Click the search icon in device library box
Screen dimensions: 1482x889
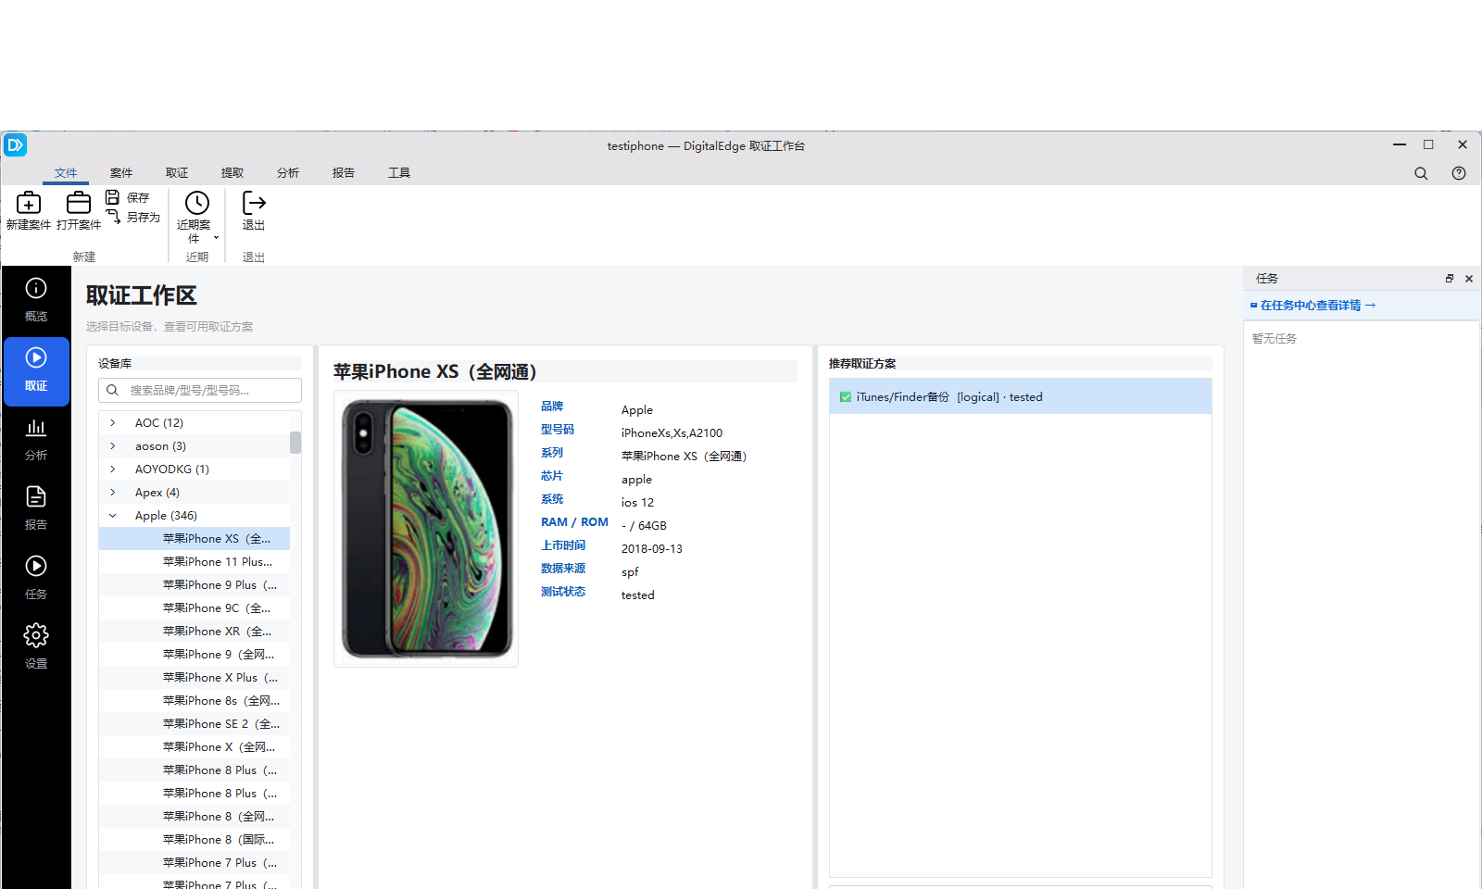click(112, 391)
